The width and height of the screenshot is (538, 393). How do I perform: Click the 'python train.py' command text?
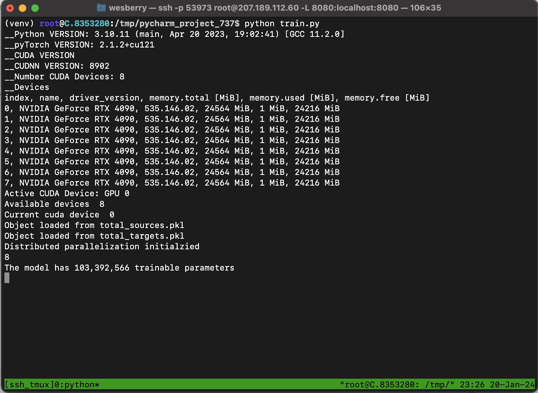click(x=282, y=24)
